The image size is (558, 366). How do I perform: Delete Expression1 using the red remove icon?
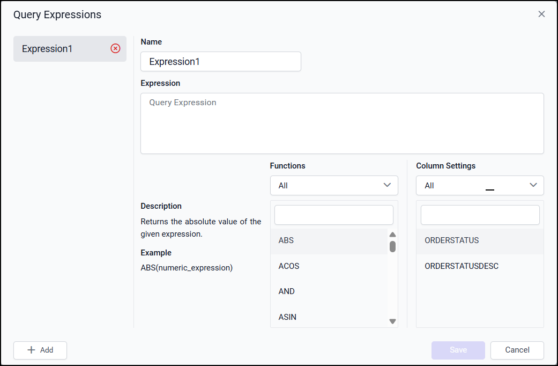tap(115, 49)
